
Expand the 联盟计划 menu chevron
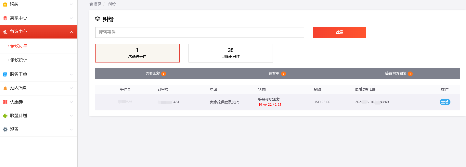click(x=71, y=116)
